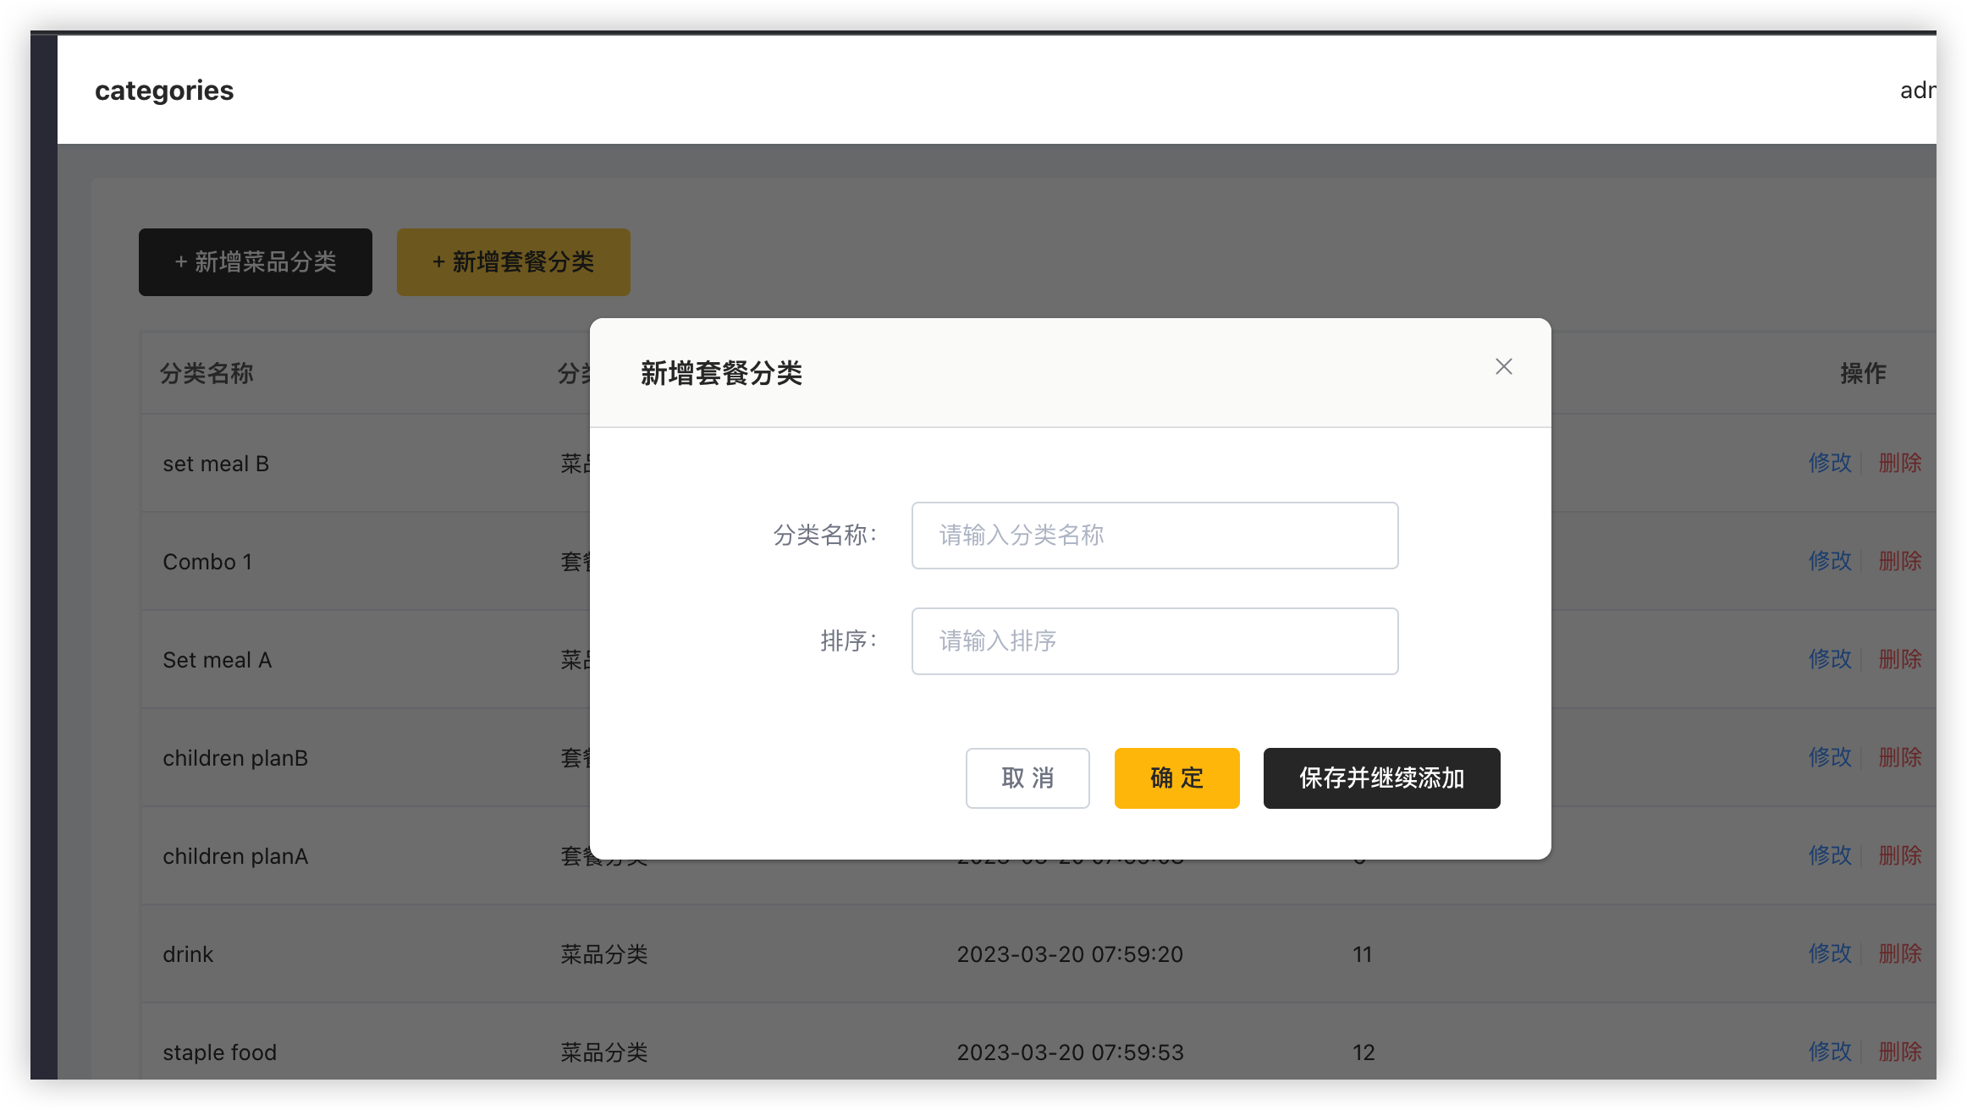This screenshot has height=1110, width=1967.
Task: Click the 排序 input field
Action: pos(1154,641)
